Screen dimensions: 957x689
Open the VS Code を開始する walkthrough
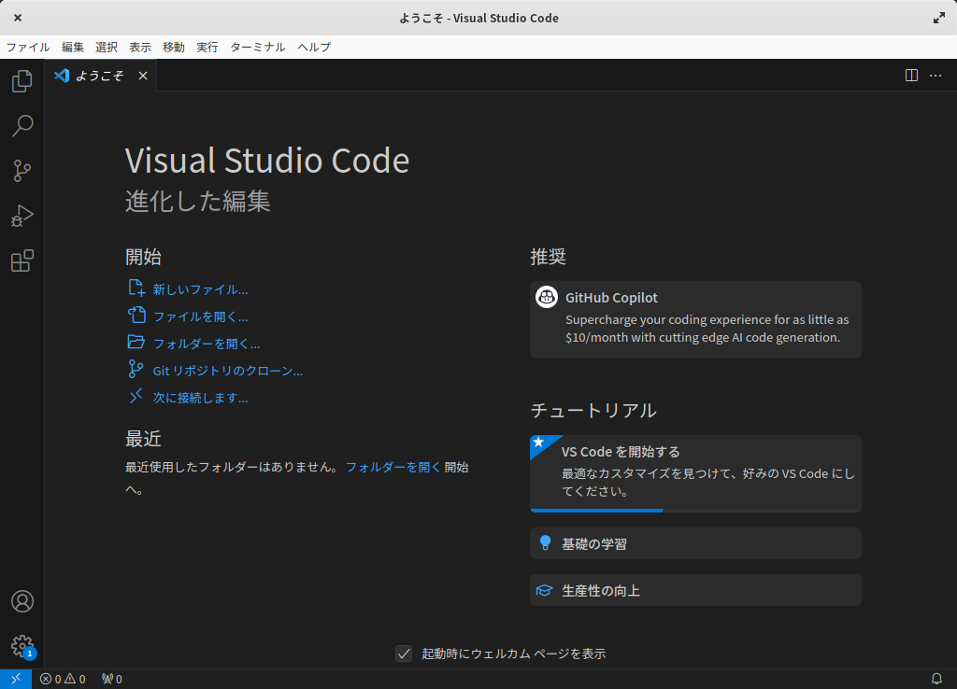[x=695, y=473]
